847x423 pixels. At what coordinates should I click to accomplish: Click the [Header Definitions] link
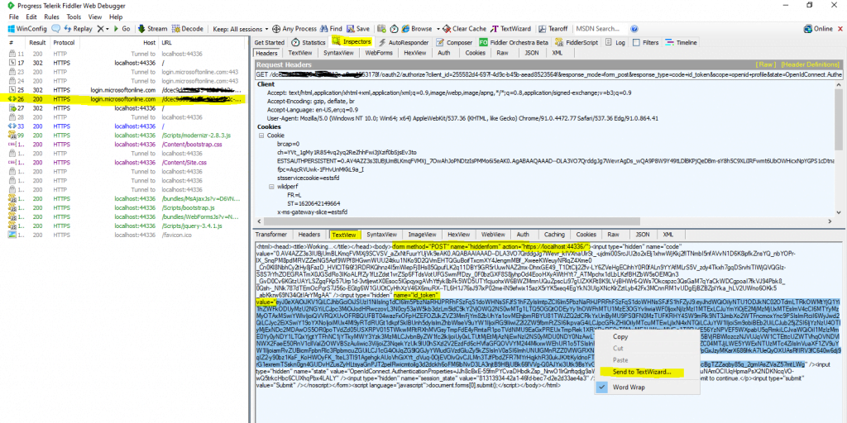point(810,64)
